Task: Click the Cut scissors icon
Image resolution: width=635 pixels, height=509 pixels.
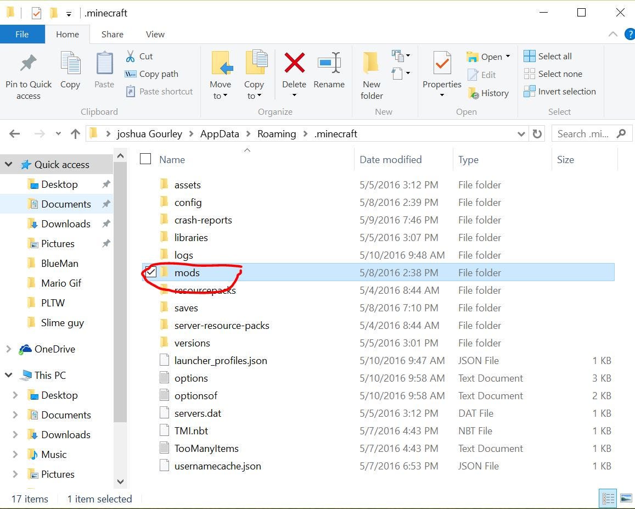Action: [130, 57]
